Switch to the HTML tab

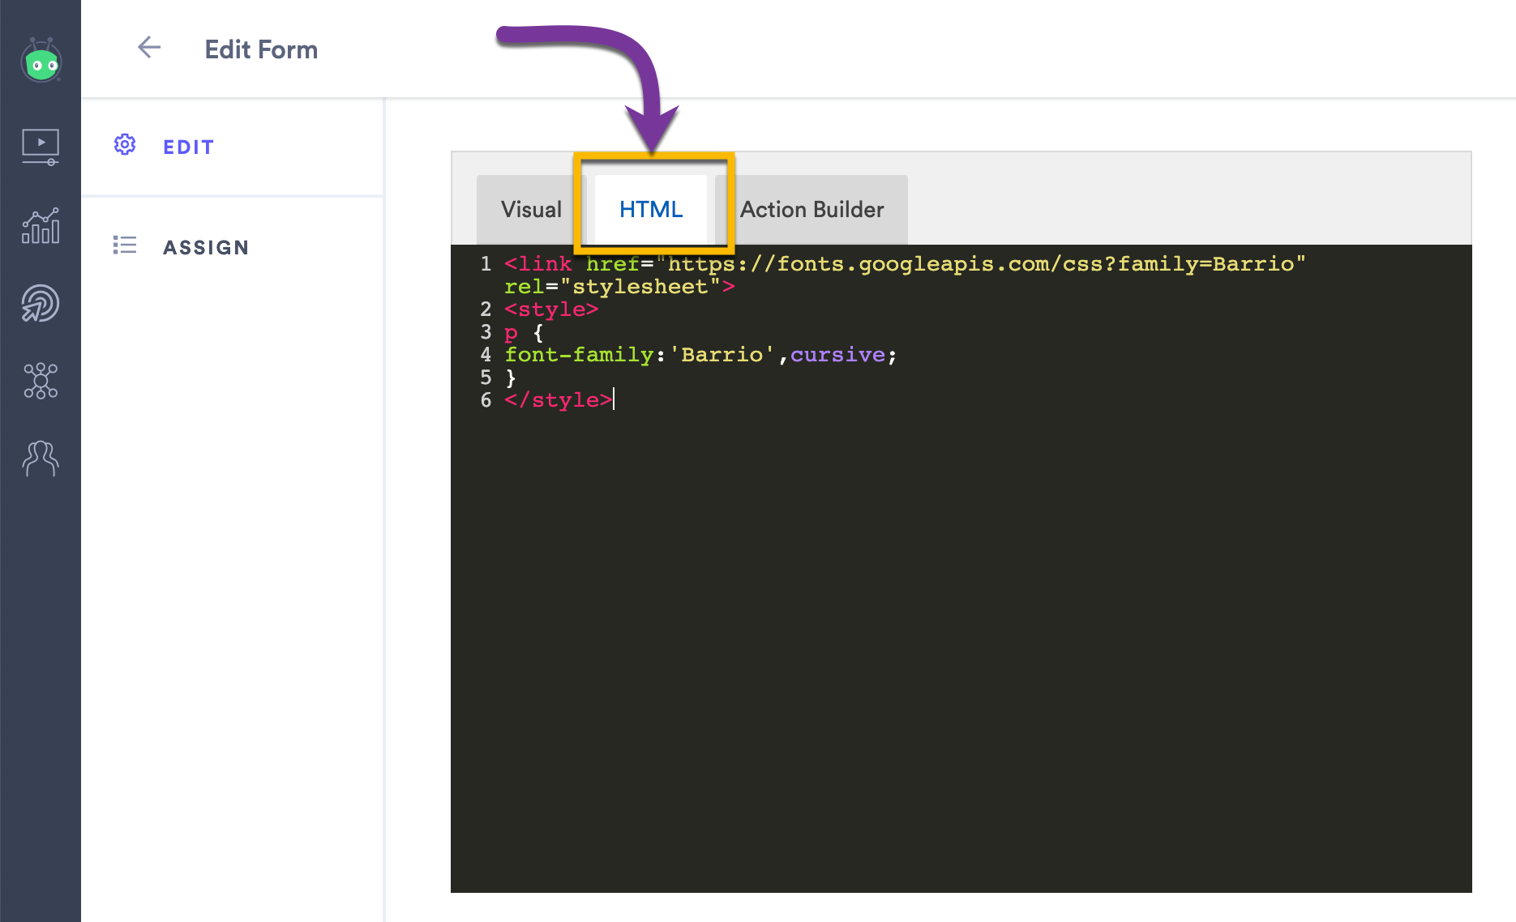(651, 210)
